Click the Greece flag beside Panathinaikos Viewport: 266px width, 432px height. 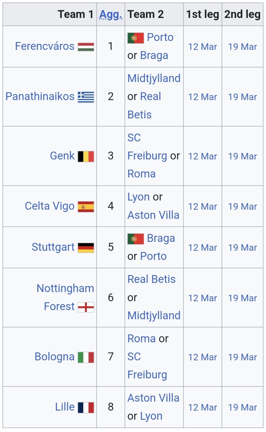[x=86, y=97]
